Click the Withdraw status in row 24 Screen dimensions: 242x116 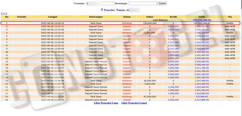pyautogui.click(x=127, y=97)
